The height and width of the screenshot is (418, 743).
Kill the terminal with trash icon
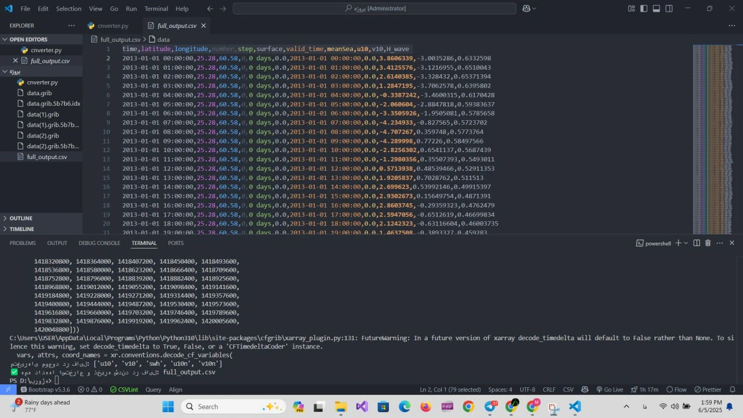tap(708, 243)
